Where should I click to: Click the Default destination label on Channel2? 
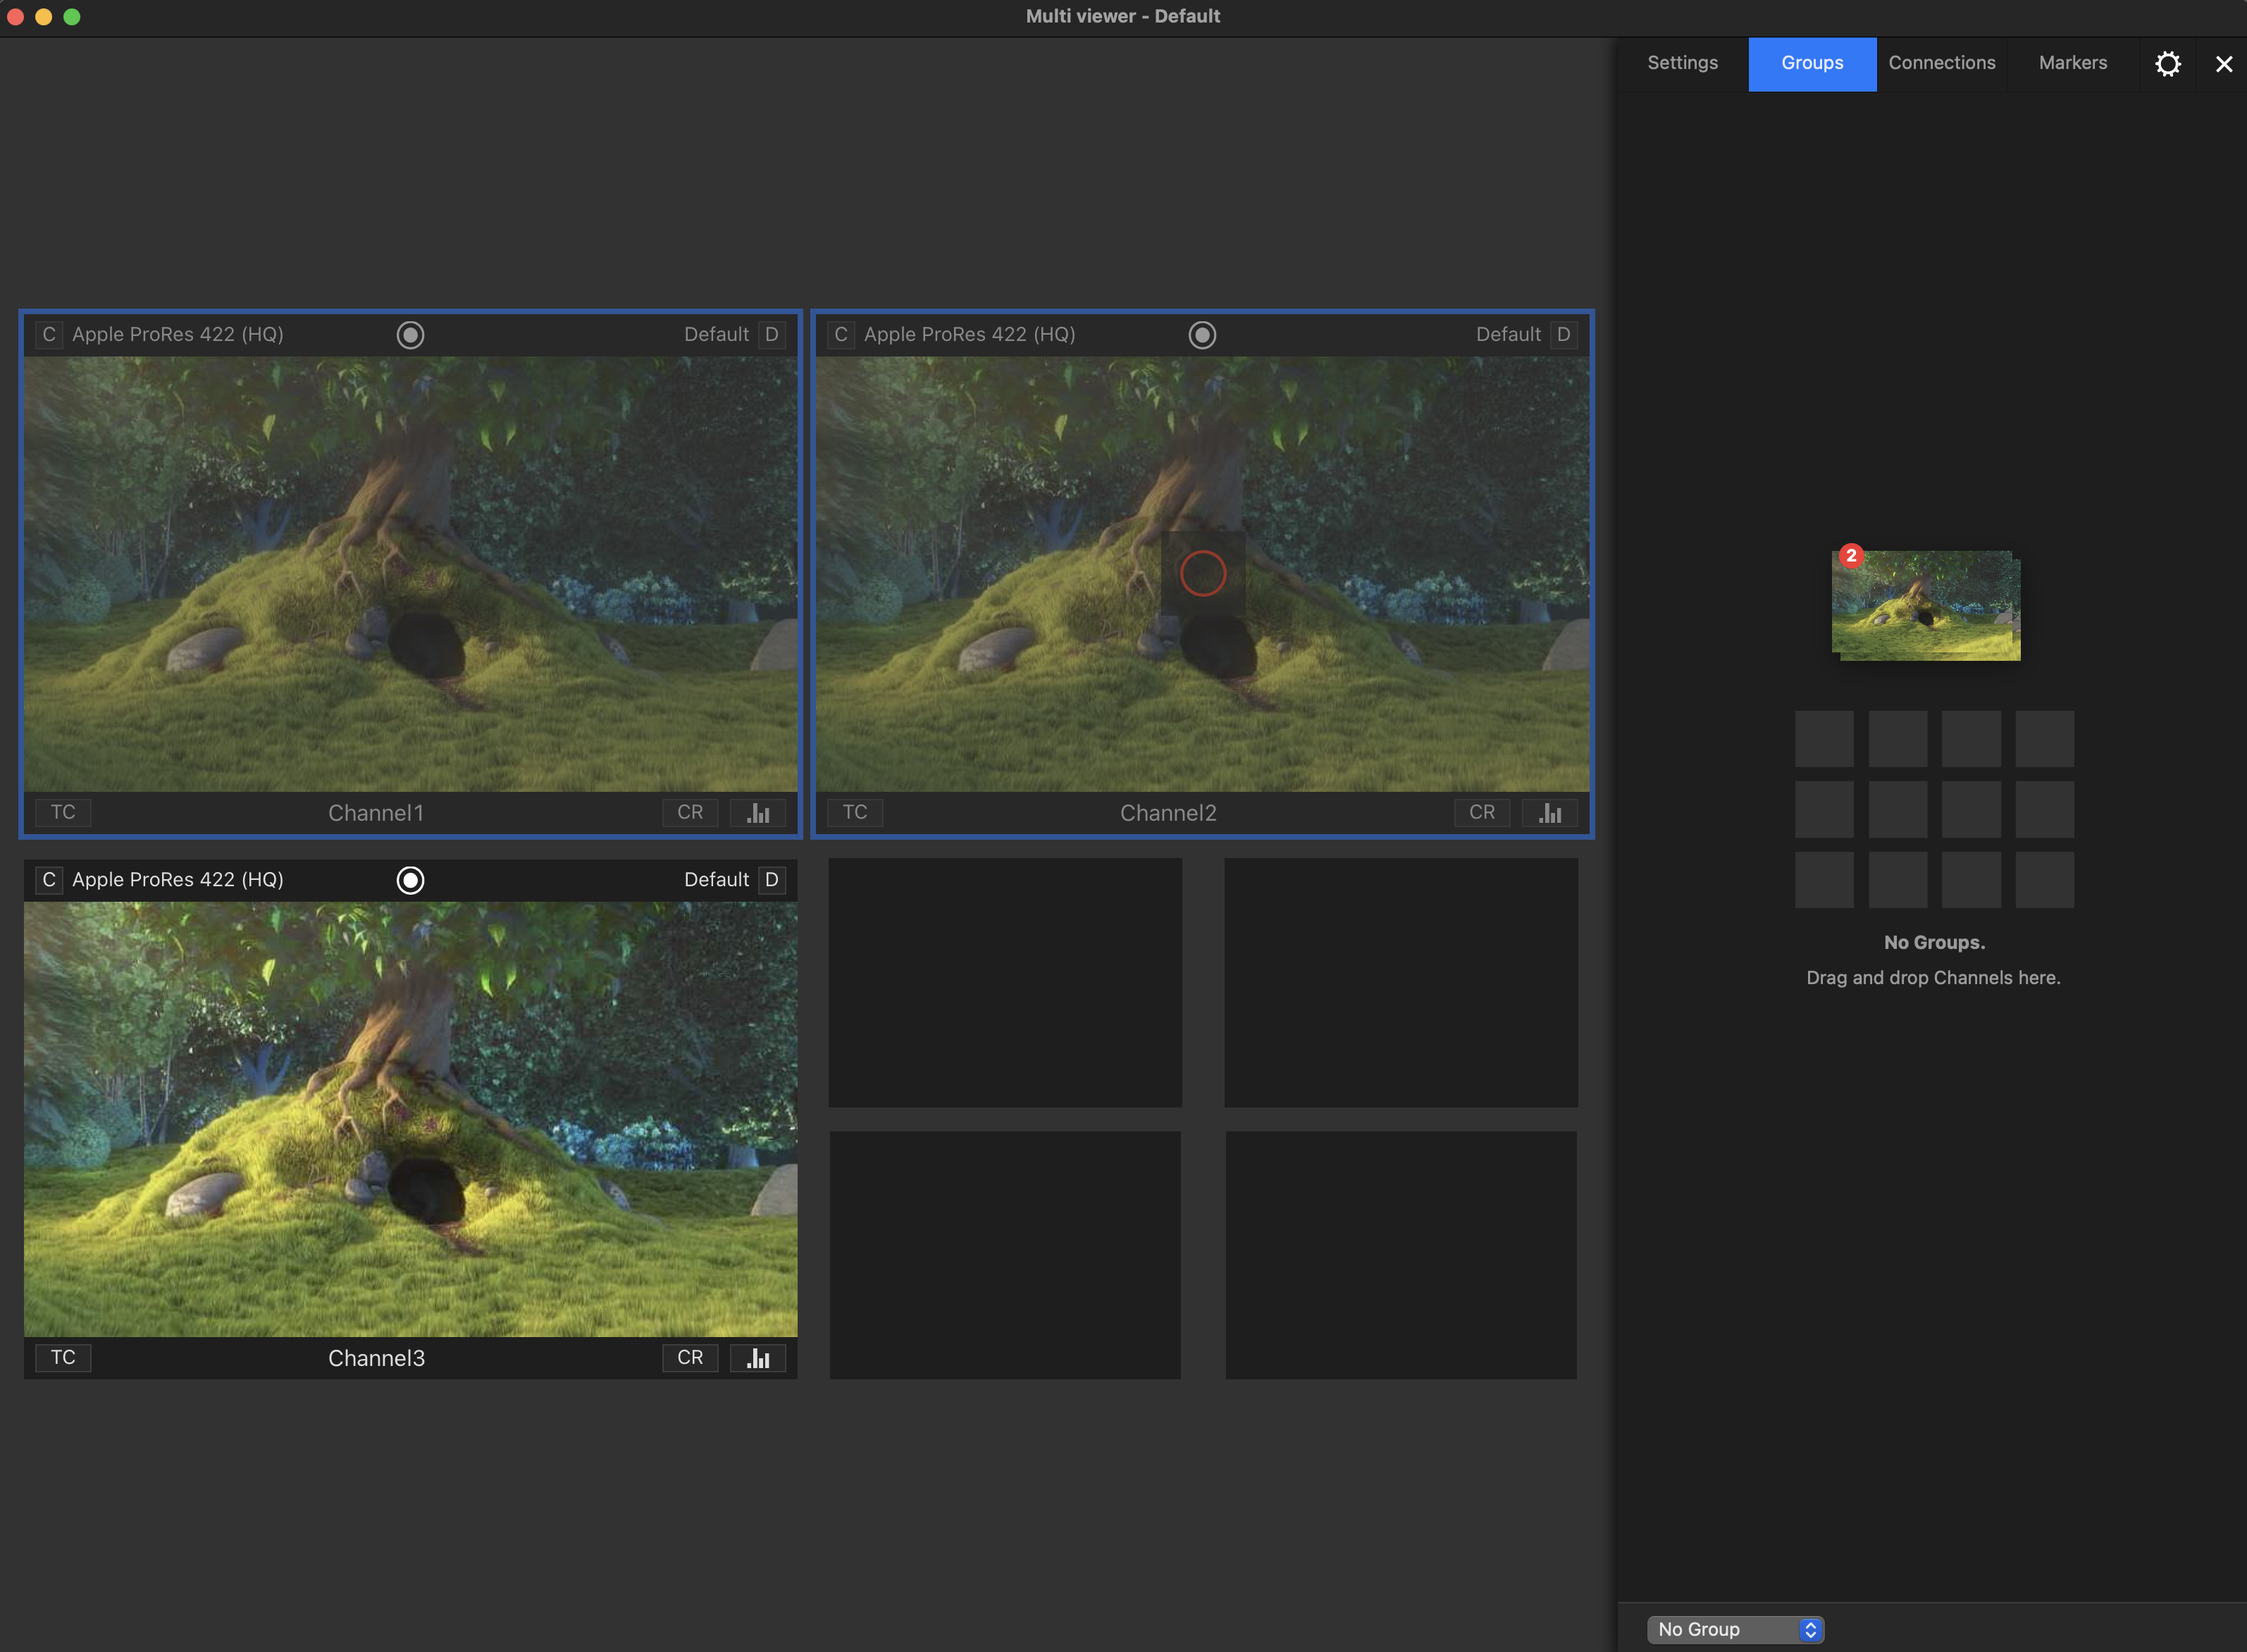click(1508, 334)
